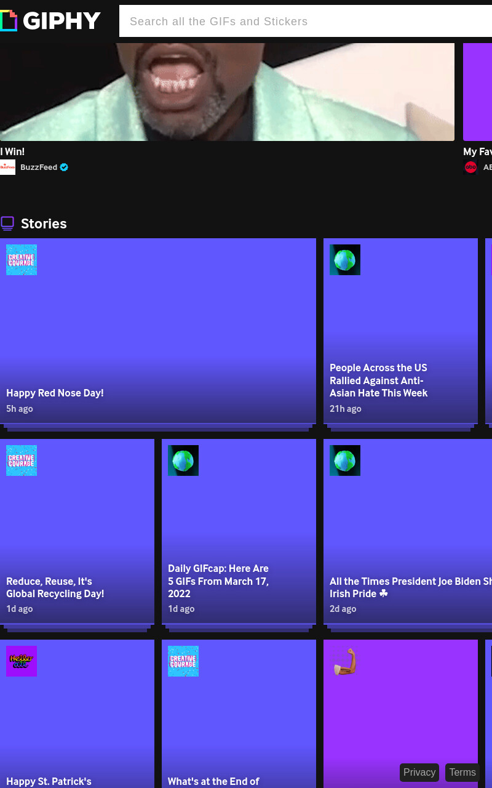The image size is (492, 788).
Task: Click the 'My Fav' GIF title
Action: pos(477,151)
